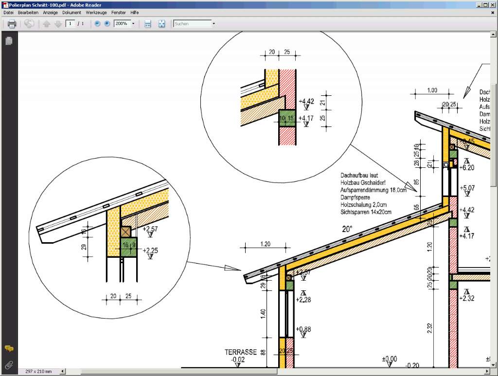Image resolution: width=498 pixels, height=376 pixels.
Task: Expand the zoom percentage dropdown
Action: click(x=133, y=24)
